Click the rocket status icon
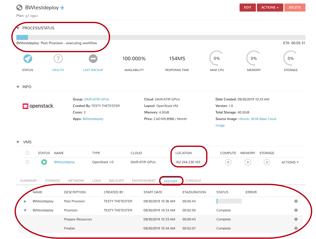The image size is (316, 239). click(x=28, y=59)
